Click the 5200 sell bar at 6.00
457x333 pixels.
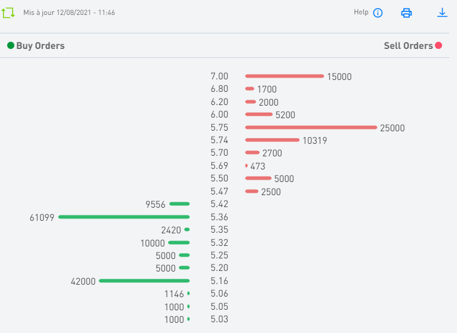pyautogui.click(x=258, y=114)
